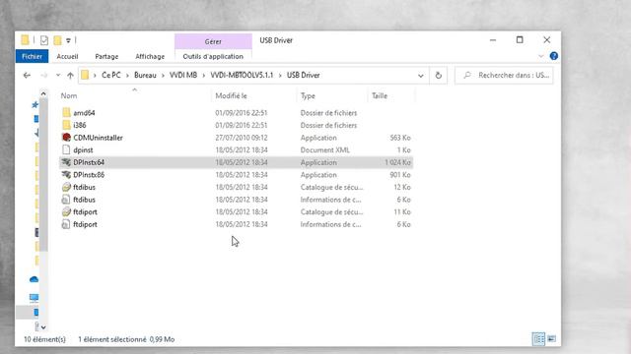Expand the chevron after Ce PC breadcrumb
This screenshot has width=631, height=354.
[127, 76]
